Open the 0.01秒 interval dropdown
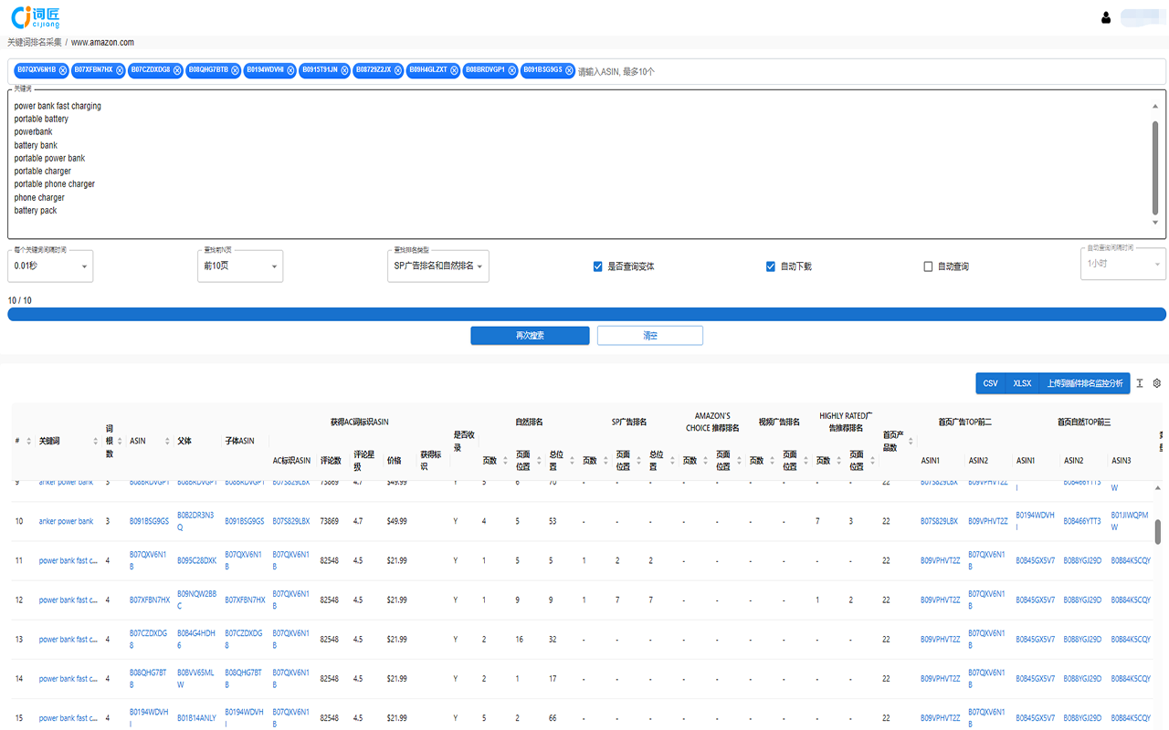The height and width of the screenshot is (730, 1169). [50, 266]
